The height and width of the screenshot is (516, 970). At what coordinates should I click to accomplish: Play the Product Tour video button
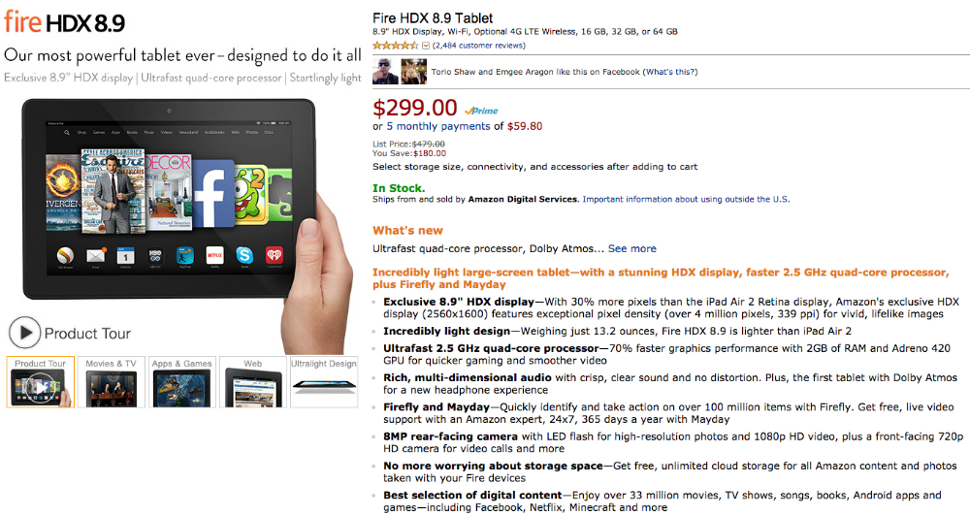[25, 333]
